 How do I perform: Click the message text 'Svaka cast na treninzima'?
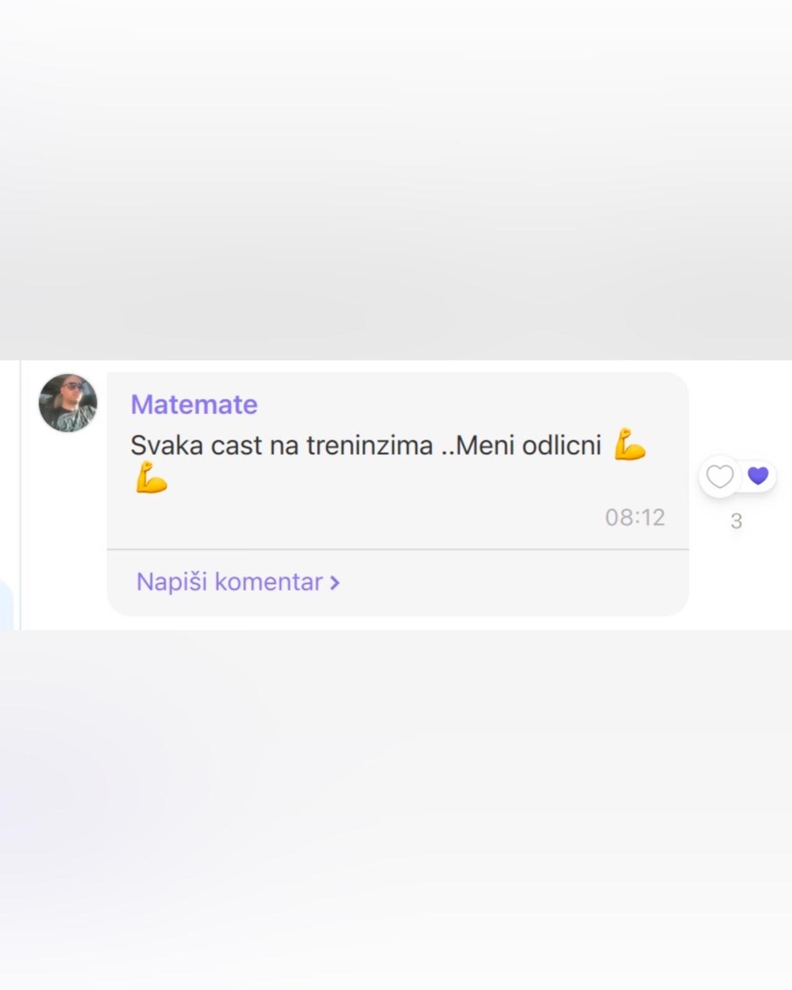[282, 445]
